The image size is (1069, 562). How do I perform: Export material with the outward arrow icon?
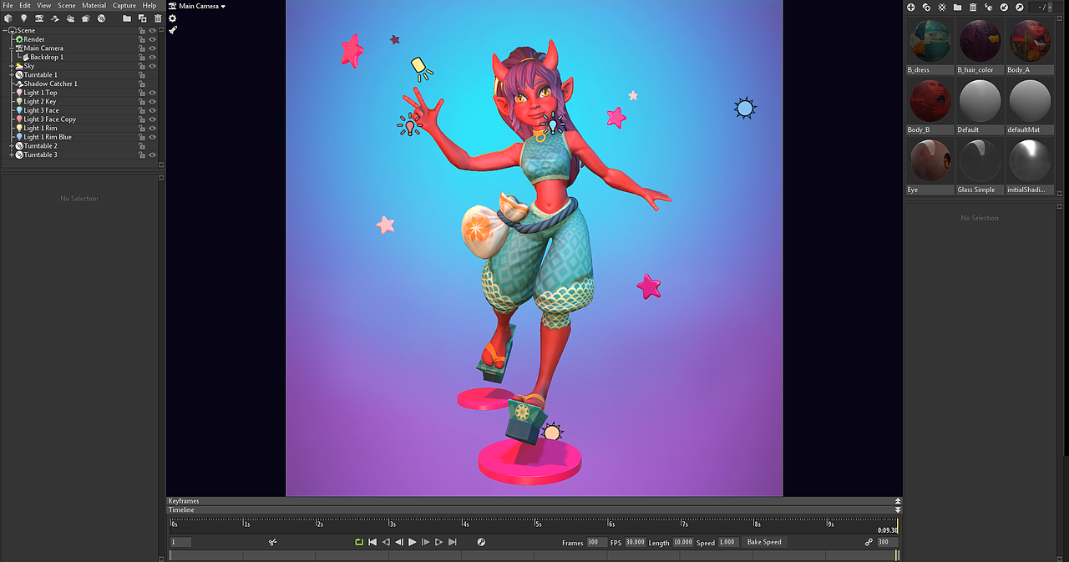pyautogui.click(x=1019, y=7)
